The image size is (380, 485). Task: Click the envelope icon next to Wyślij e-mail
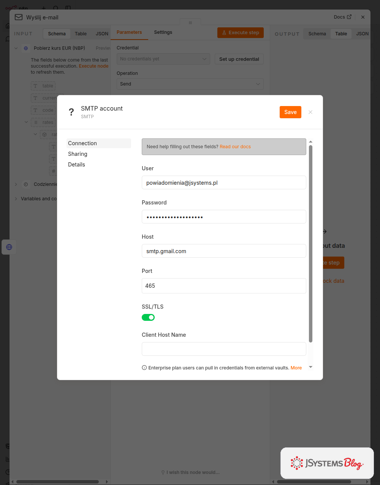(x=18, y=17)
